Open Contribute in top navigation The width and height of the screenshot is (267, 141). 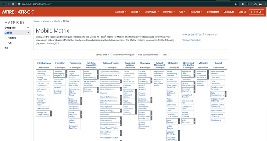coord(229,12)
